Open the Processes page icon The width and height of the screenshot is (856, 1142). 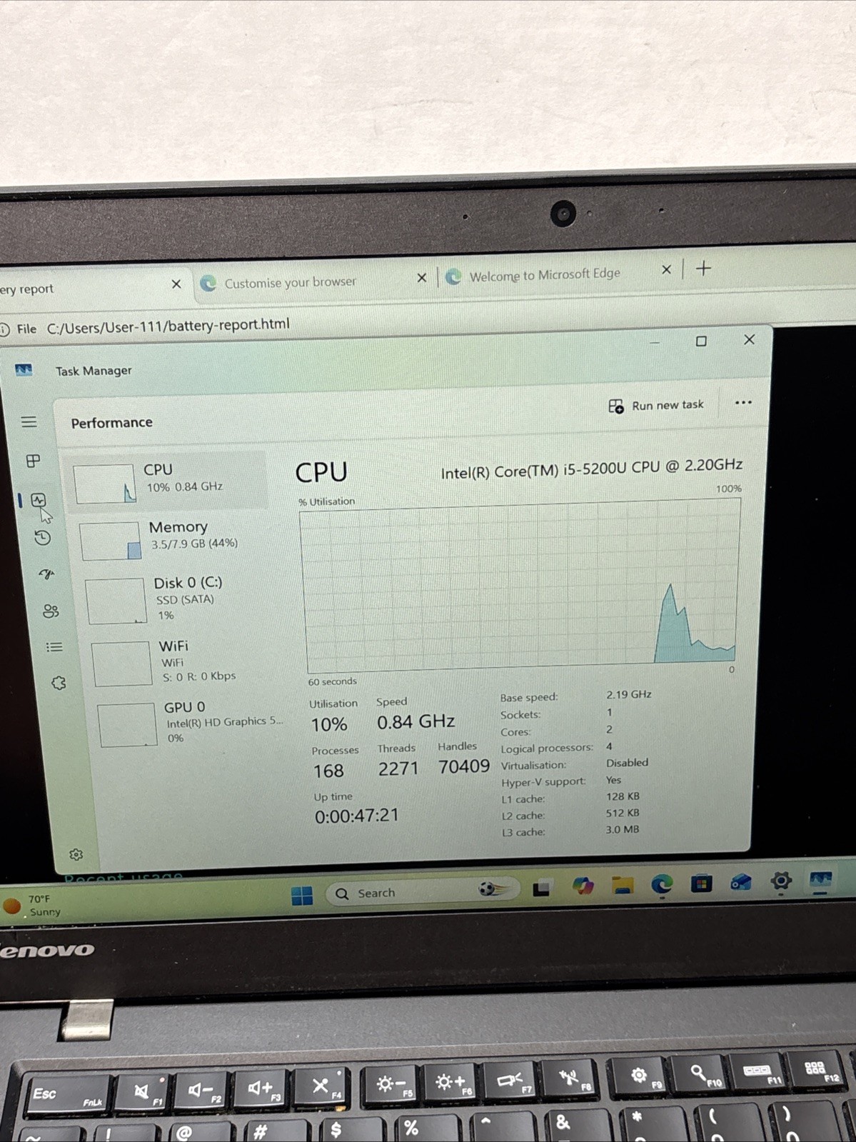click(x=33, y=461)
